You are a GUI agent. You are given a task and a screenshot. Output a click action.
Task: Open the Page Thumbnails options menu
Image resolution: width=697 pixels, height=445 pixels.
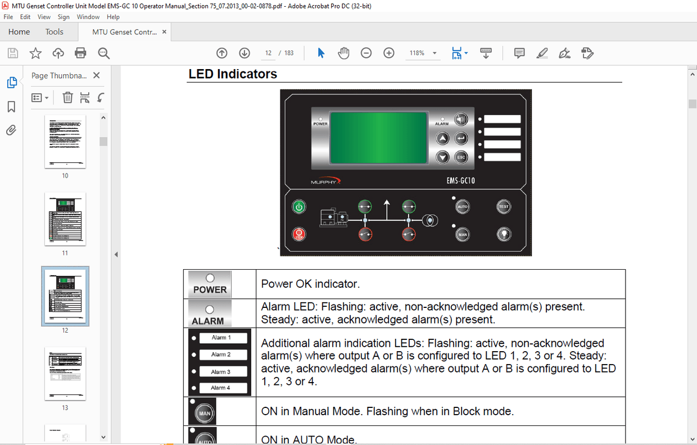pyautogui.click(x=39, y=97)
